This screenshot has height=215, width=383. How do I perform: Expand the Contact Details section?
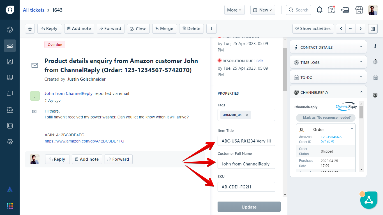[328, 47]
